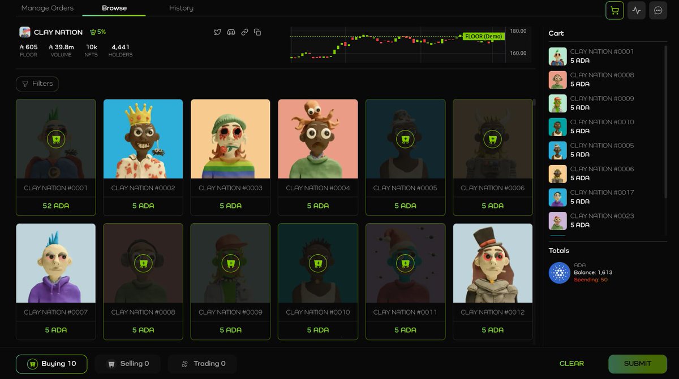Screen dimensions: 679x379
Task: Toggle cart overlay on Clay Nation #0011
Action: 405,263
